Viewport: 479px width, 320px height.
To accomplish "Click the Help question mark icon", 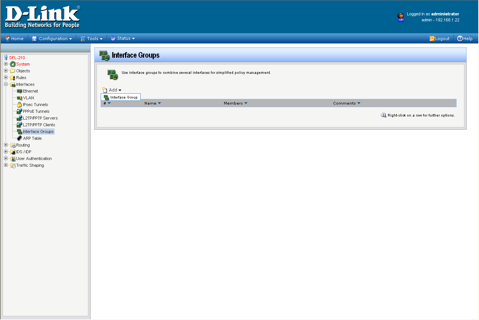I will pos(460,39).
